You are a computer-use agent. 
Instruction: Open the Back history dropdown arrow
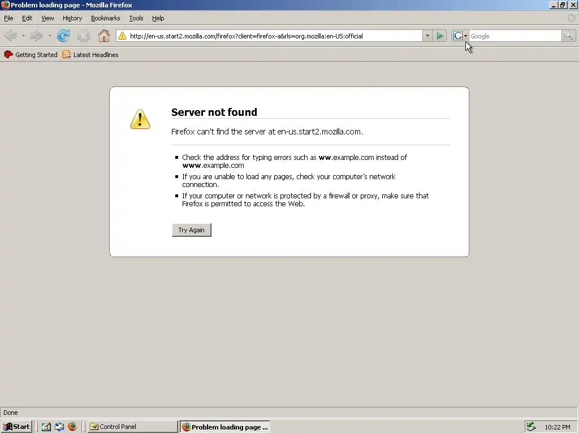click(23, 36)
